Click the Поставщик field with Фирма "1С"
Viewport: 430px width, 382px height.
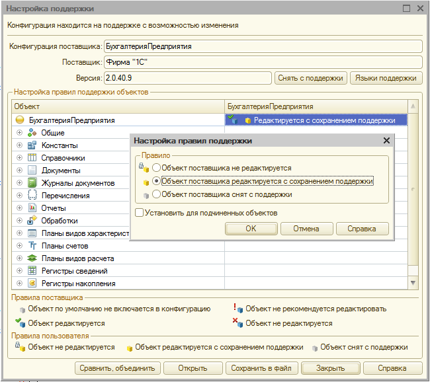263,62
